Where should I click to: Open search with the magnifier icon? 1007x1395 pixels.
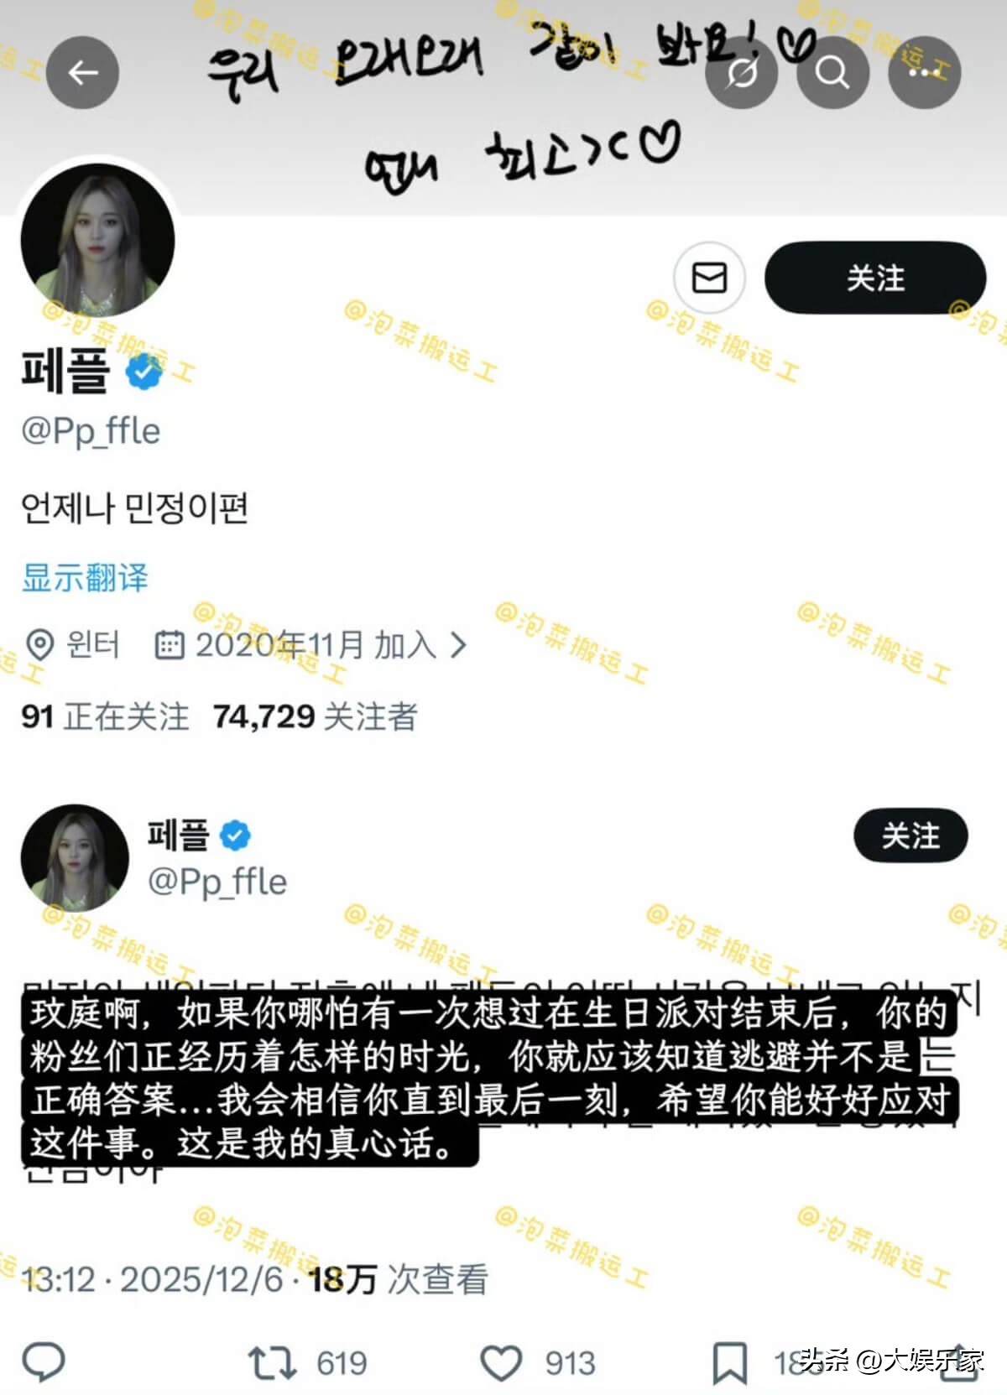832,73
